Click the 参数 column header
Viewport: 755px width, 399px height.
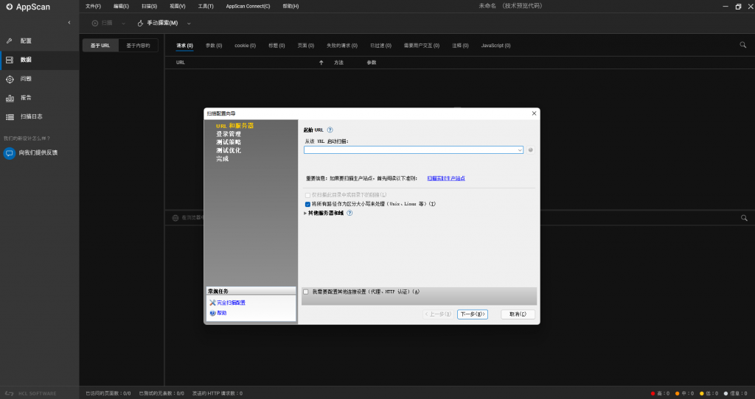coord(372,63)
